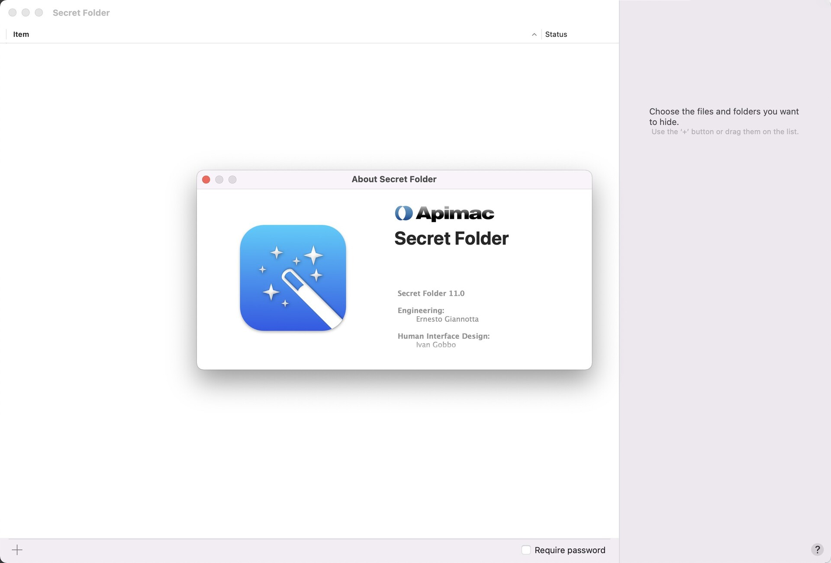This screenshot has width=831, height=563.
Task: Open help via the question mark icon
Action: pos(818,550)
